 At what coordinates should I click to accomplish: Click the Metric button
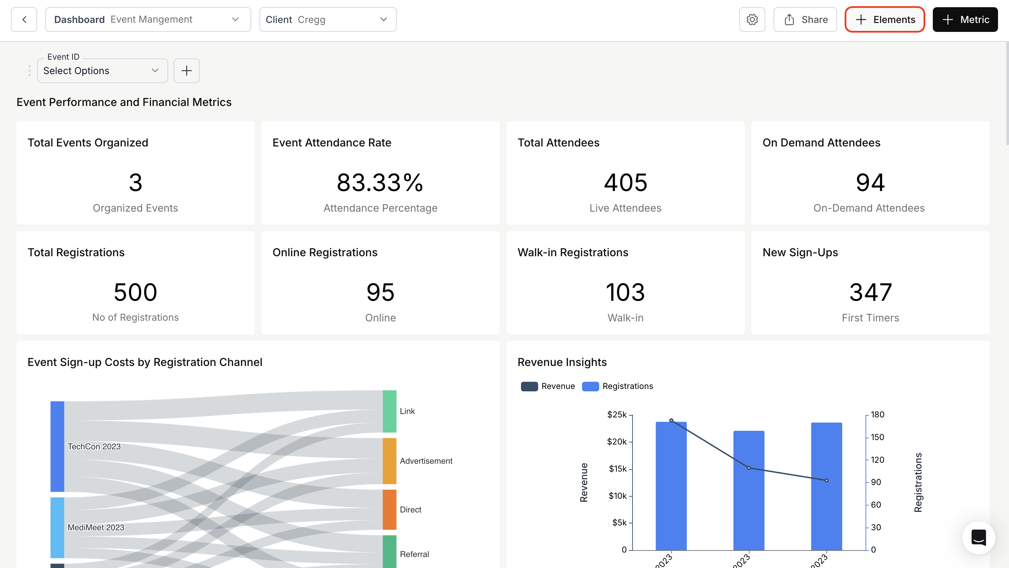tap(965, 19)
